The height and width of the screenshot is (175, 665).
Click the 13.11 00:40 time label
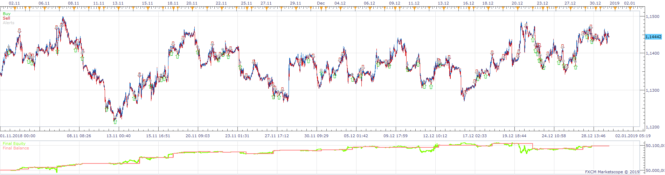(x=119, y=136)
